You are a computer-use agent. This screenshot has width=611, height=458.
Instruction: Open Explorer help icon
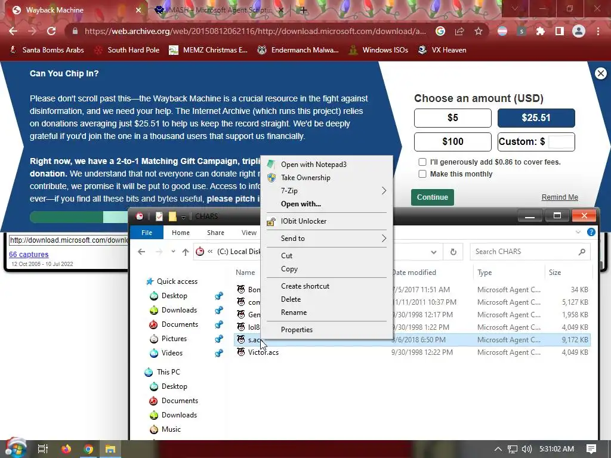click(x=591, y=233)
